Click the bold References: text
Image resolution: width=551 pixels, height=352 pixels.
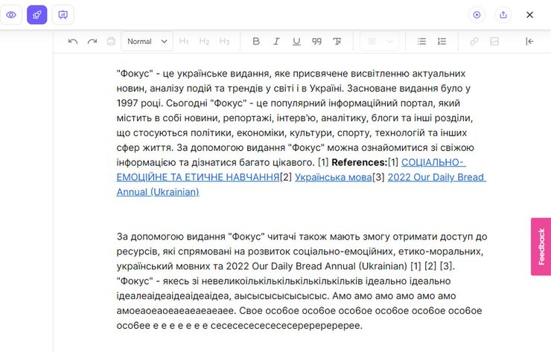359,162
